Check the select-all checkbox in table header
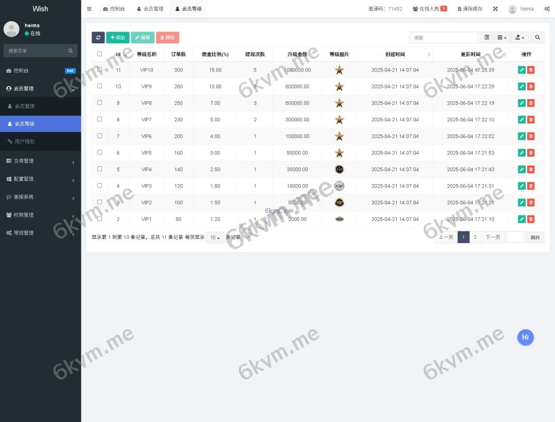Screen dimensions: 555x422 pyautogui.click(x=100, y=54)
